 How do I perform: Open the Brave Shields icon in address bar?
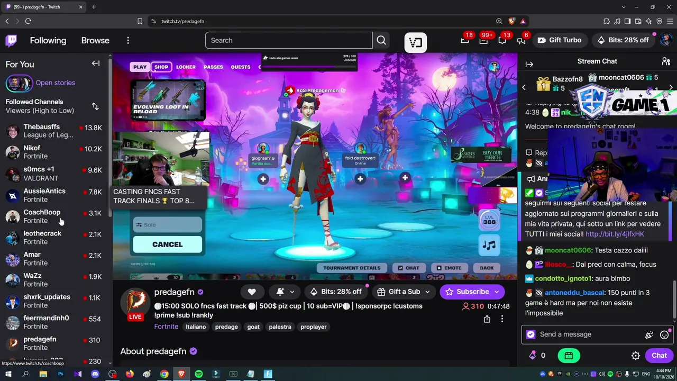[x=511, y=21]
